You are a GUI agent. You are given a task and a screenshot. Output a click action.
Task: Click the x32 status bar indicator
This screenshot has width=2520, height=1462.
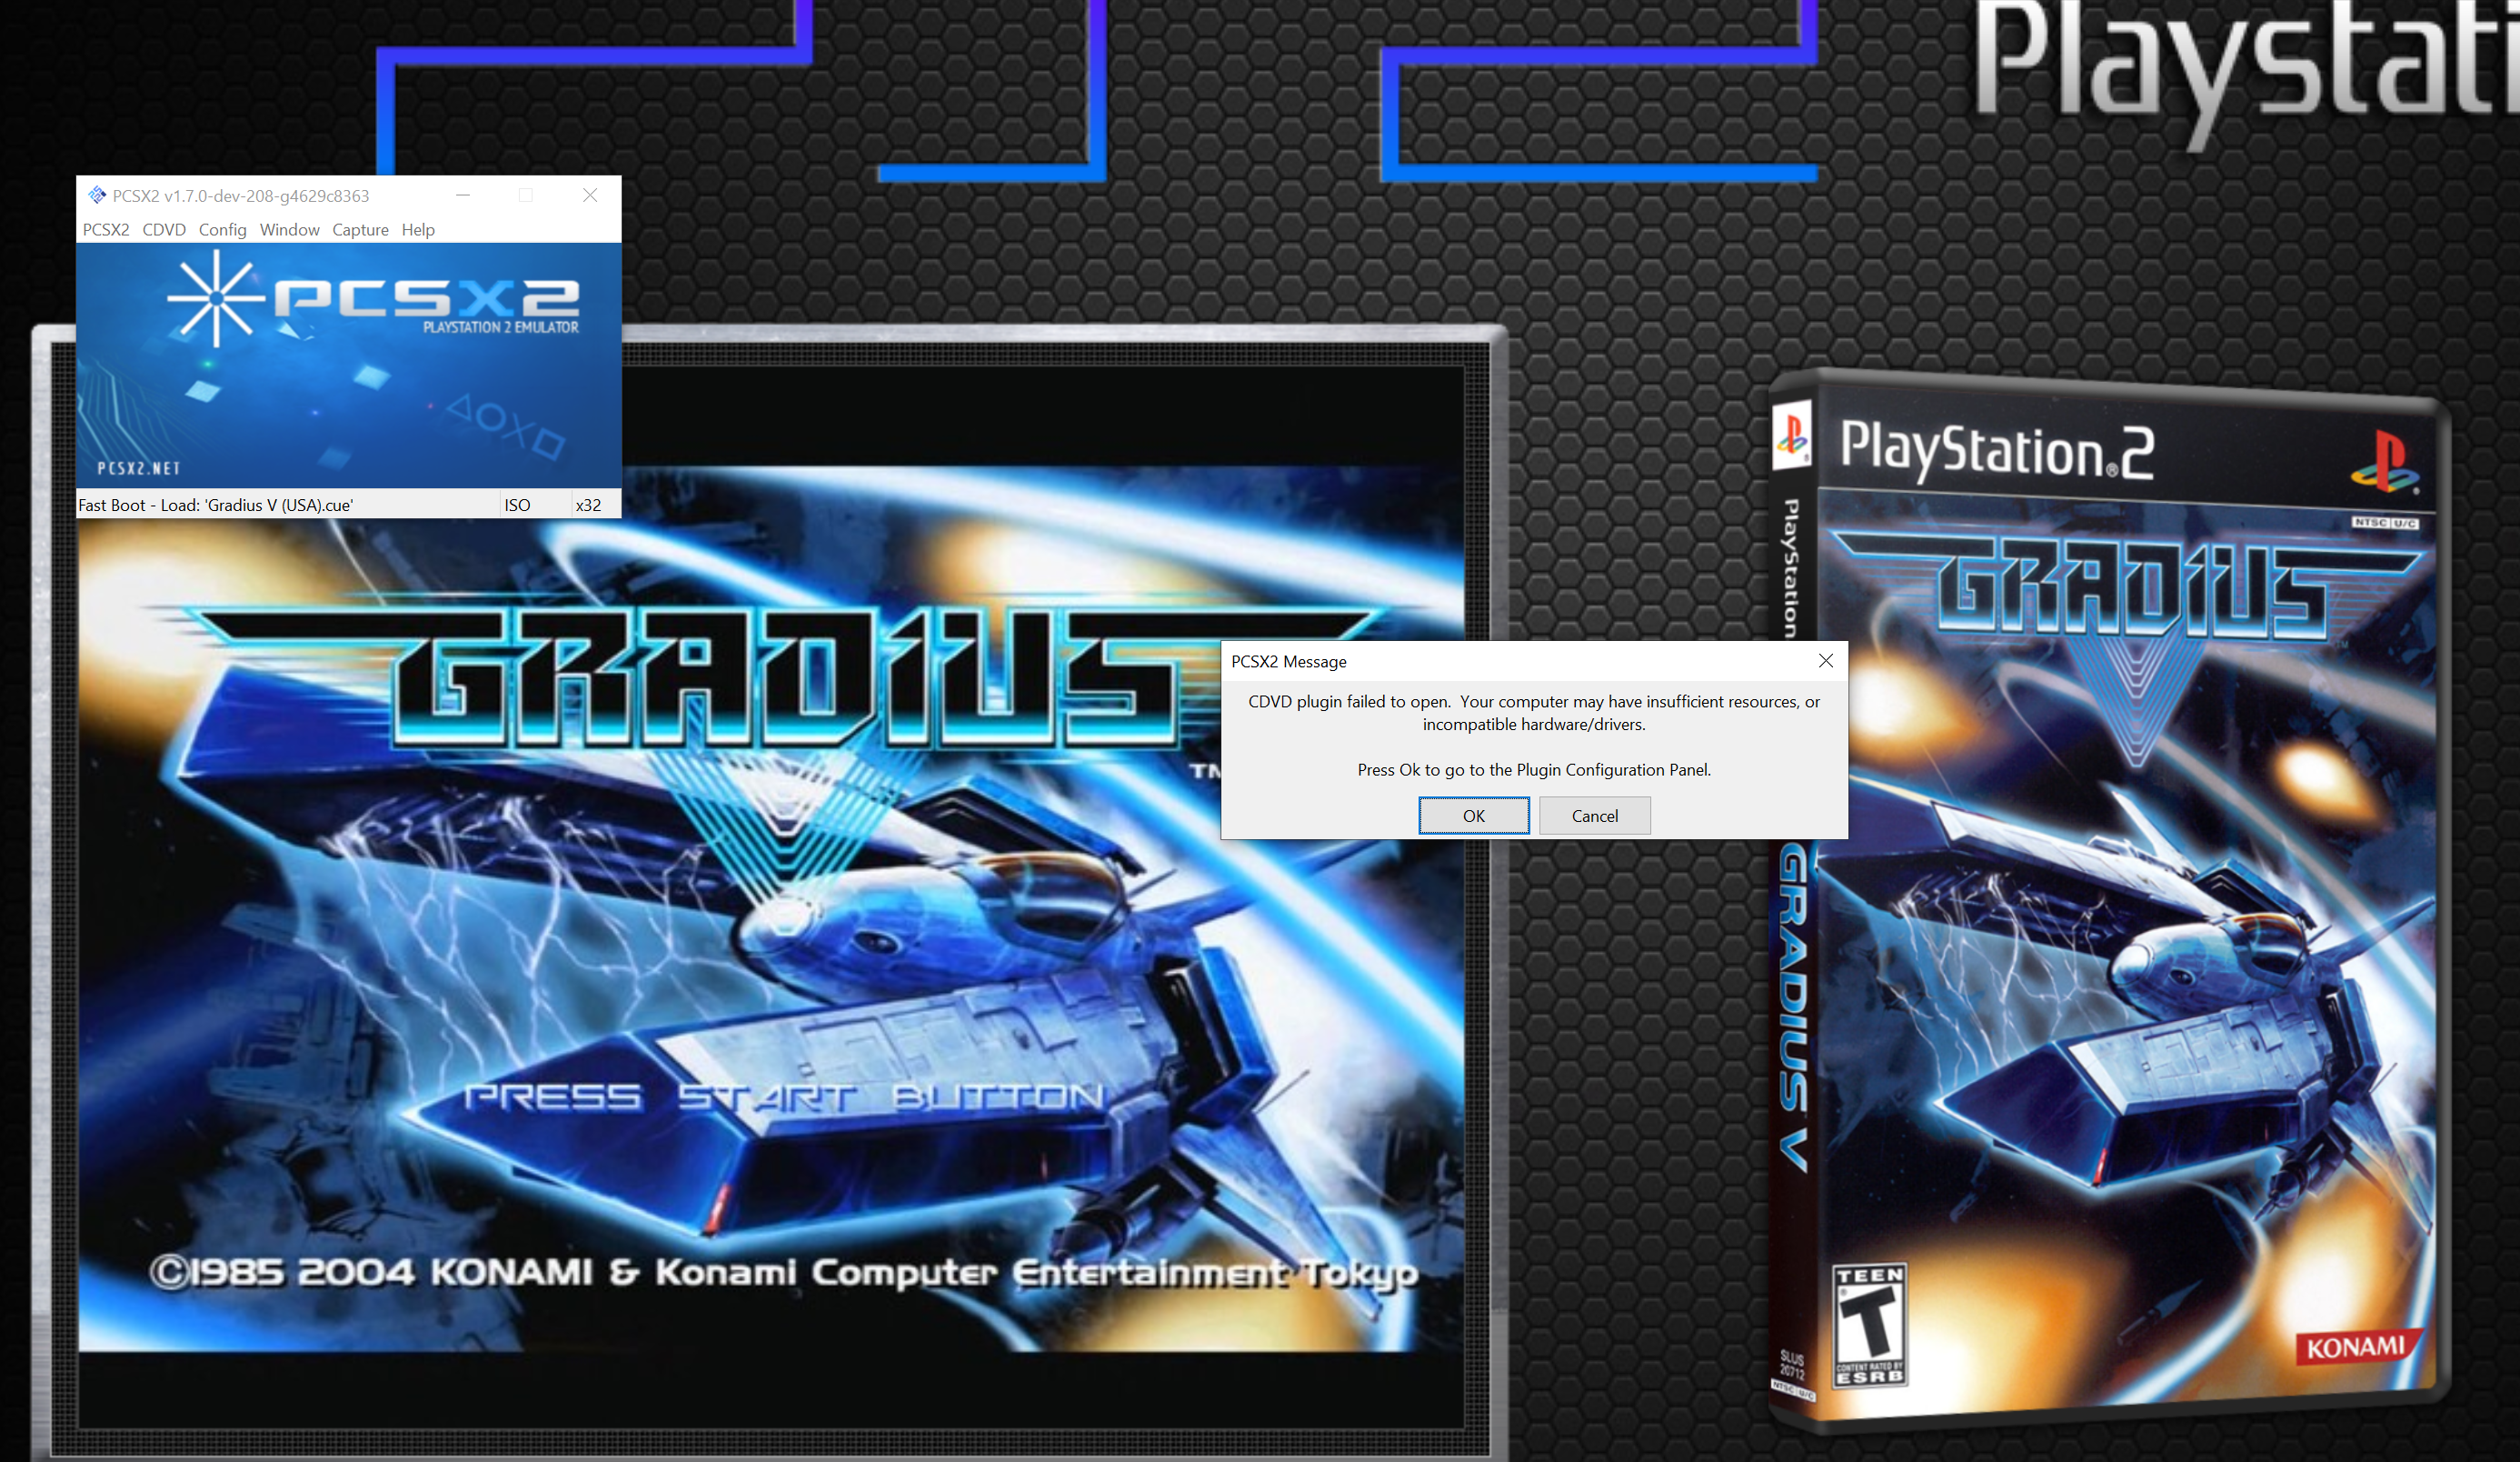(x=588, y=505)
